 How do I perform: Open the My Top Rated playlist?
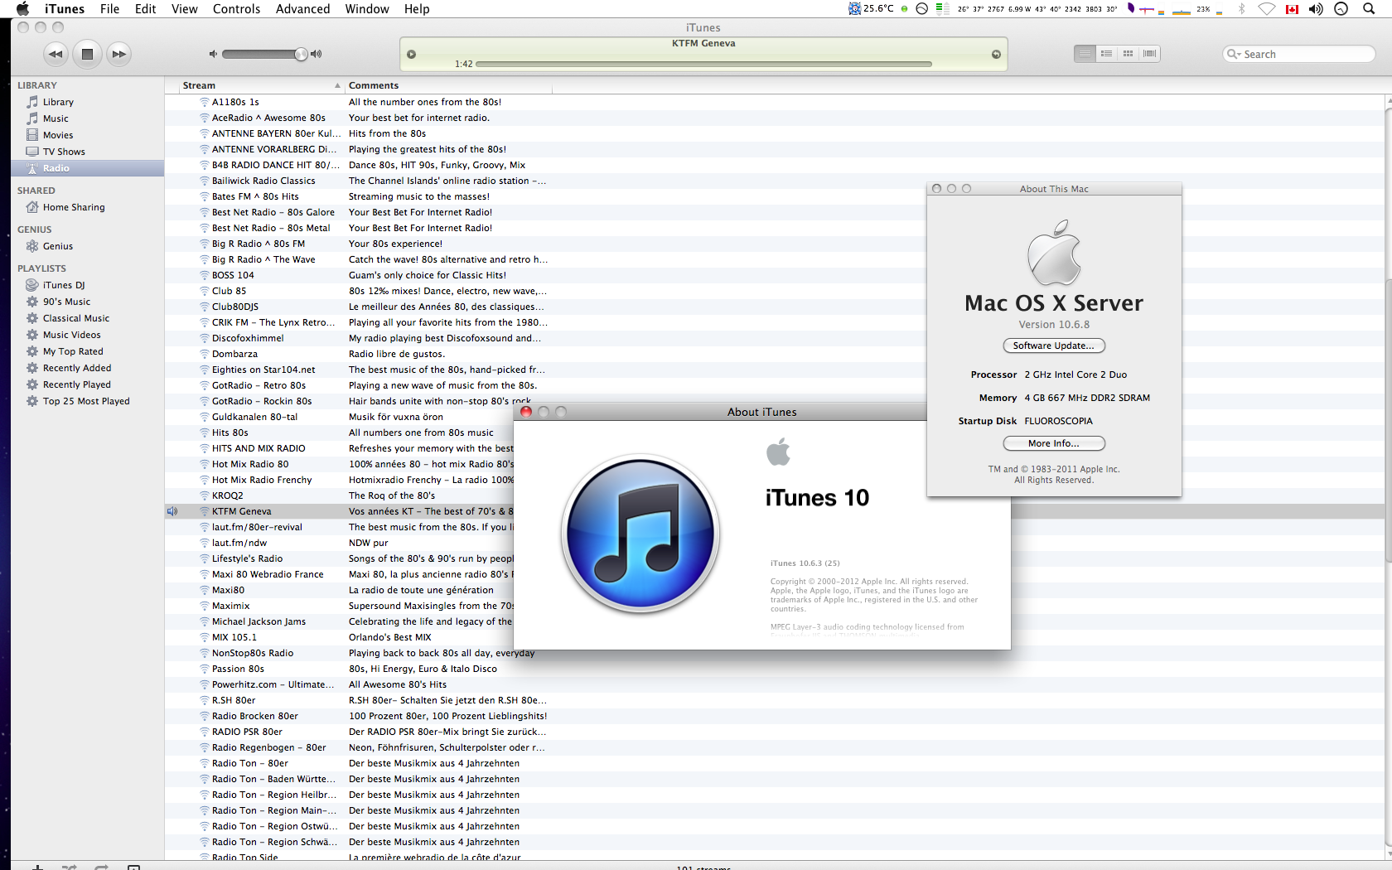pyautogui.click(x=88, y=351)
